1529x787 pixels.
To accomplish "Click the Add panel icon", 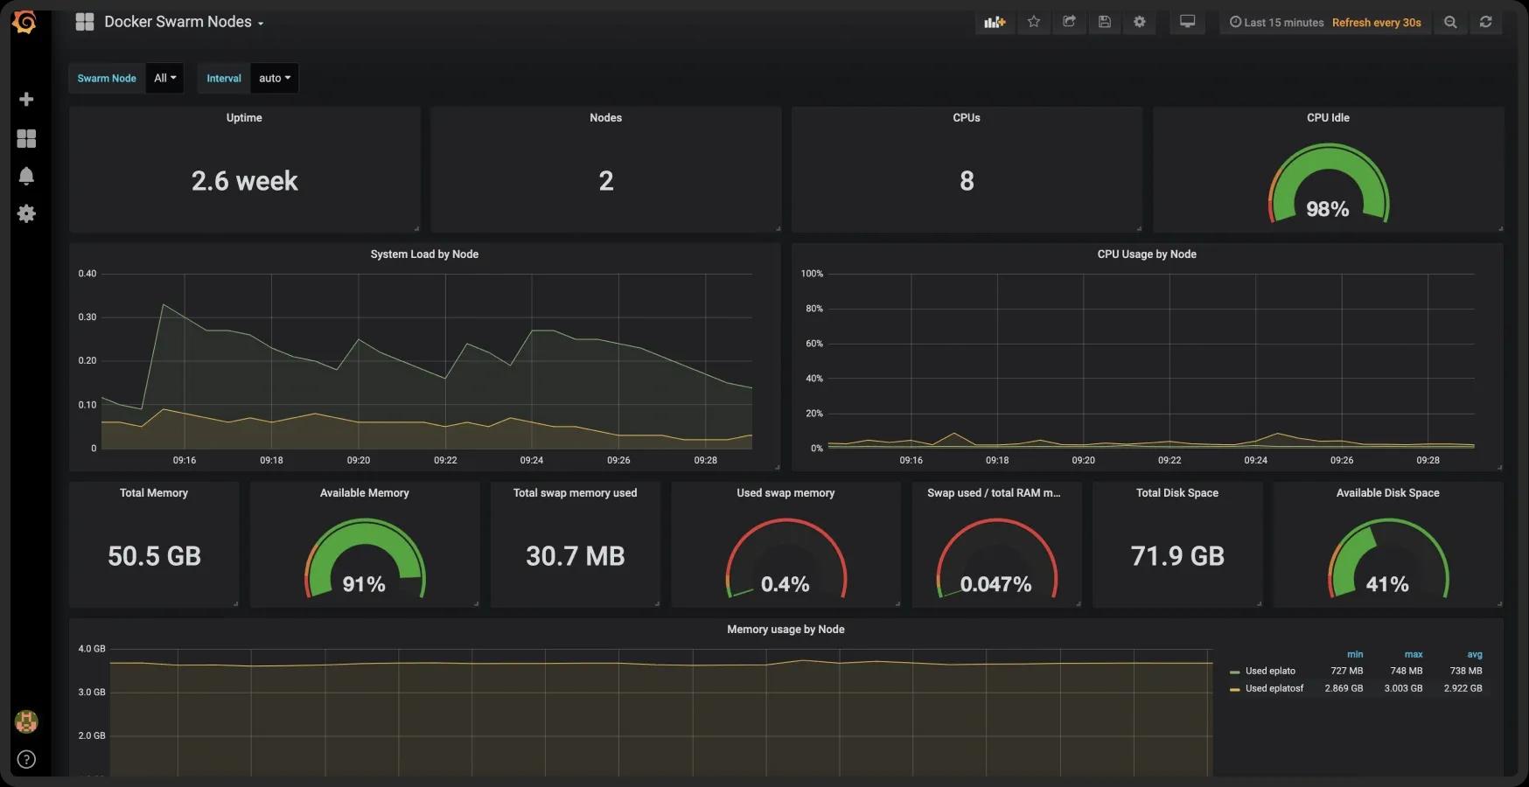I will click(995, 23).
